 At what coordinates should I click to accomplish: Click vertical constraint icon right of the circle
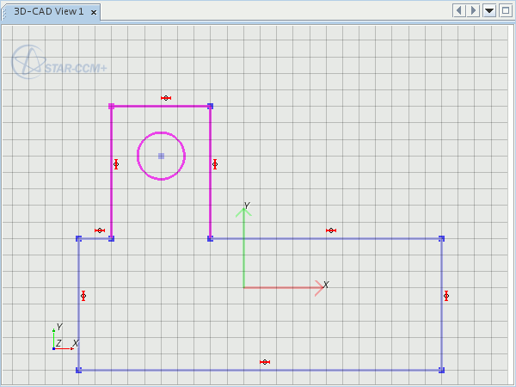point(215,164)
